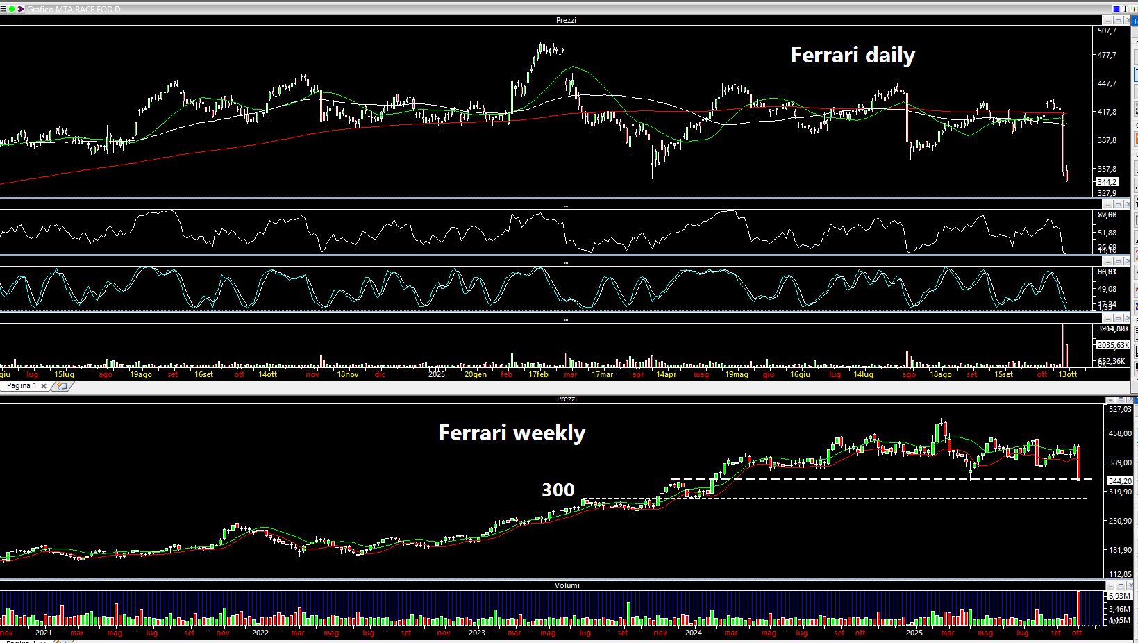Select the 'Ferrari daily' chart label
The width and height of the screenshot is (1138, 643).
coord(853,56)
